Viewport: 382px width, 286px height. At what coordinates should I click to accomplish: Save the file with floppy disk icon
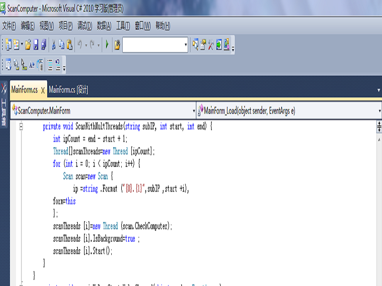coord(36,45)
